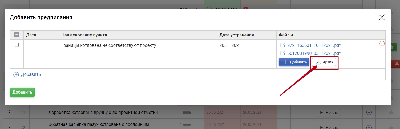Open the 2721153631_10112021.pdf file link
The width and height of the screenshot is (400, 129).
pos(314,45)
